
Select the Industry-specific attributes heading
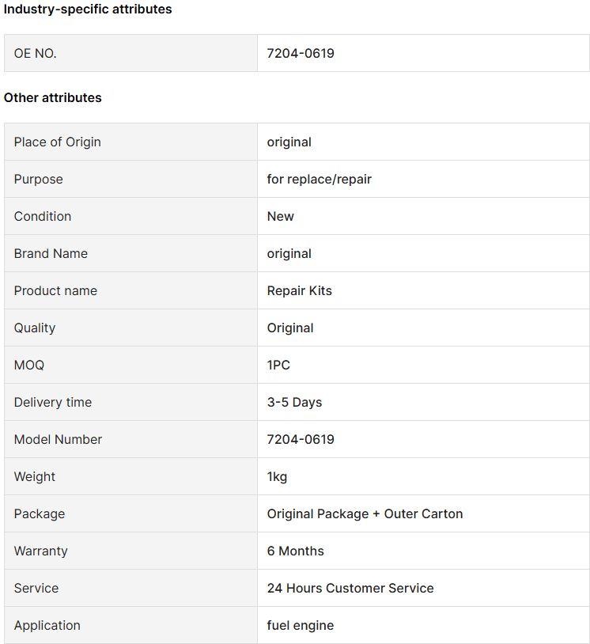tap(88, 9)
